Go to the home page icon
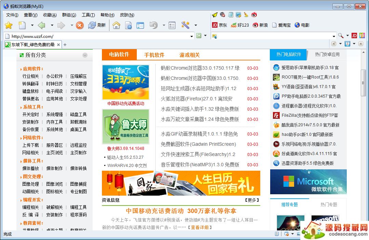The height and width of the screenshot is (240, 369). 116,25
